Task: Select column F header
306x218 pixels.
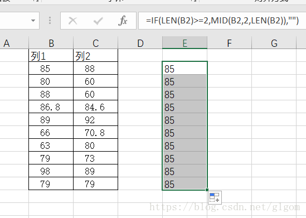Action: [230, 43]
